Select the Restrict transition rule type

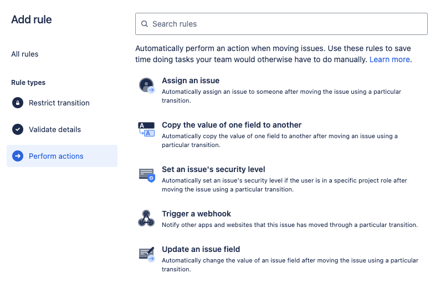59,103
